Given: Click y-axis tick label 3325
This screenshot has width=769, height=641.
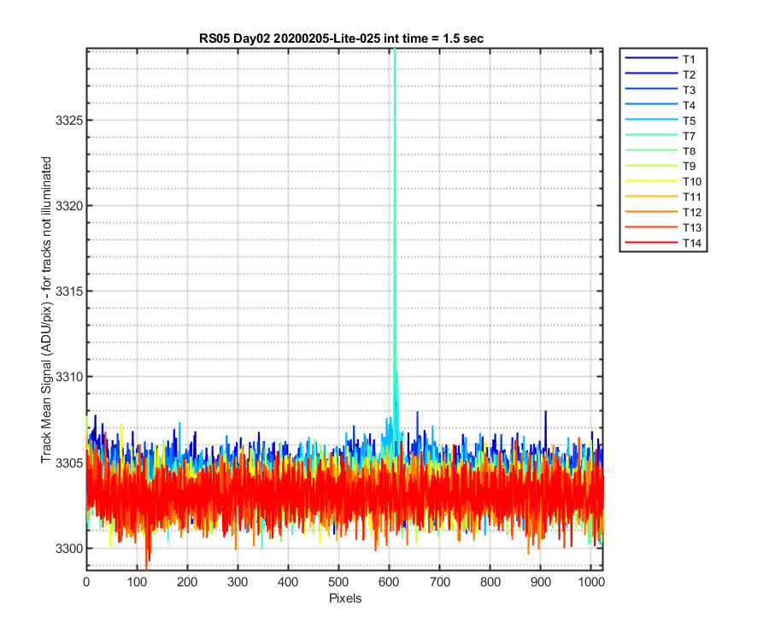Looking at the screenshot, I should click(69, 121).
